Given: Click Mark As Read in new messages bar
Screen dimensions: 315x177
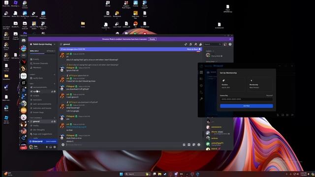Looking at the screenshot, I should click(193, 49).
